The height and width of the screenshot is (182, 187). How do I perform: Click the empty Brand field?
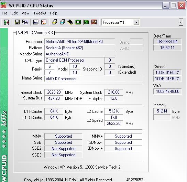(136, 42)
